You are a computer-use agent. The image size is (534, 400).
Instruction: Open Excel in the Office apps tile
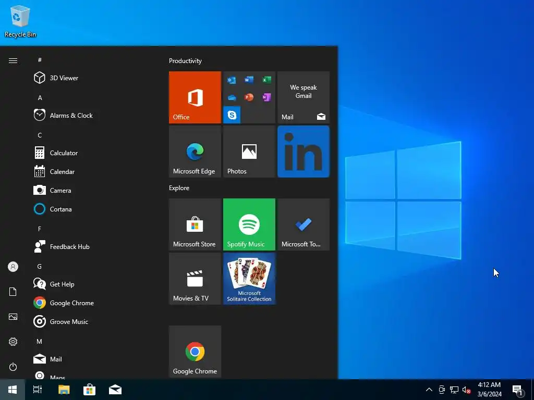point(266,80)
